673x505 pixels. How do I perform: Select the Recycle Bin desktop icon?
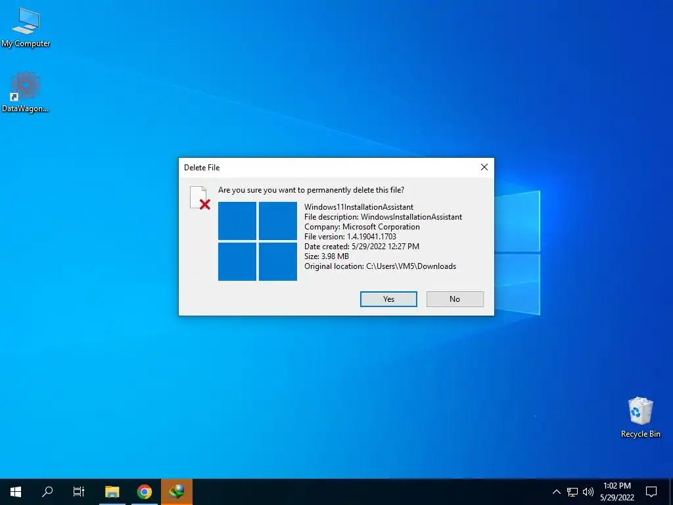(x=640, y=418)
